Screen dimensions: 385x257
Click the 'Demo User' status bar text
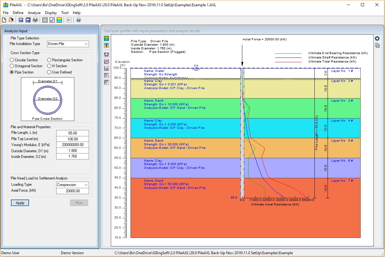10,253
